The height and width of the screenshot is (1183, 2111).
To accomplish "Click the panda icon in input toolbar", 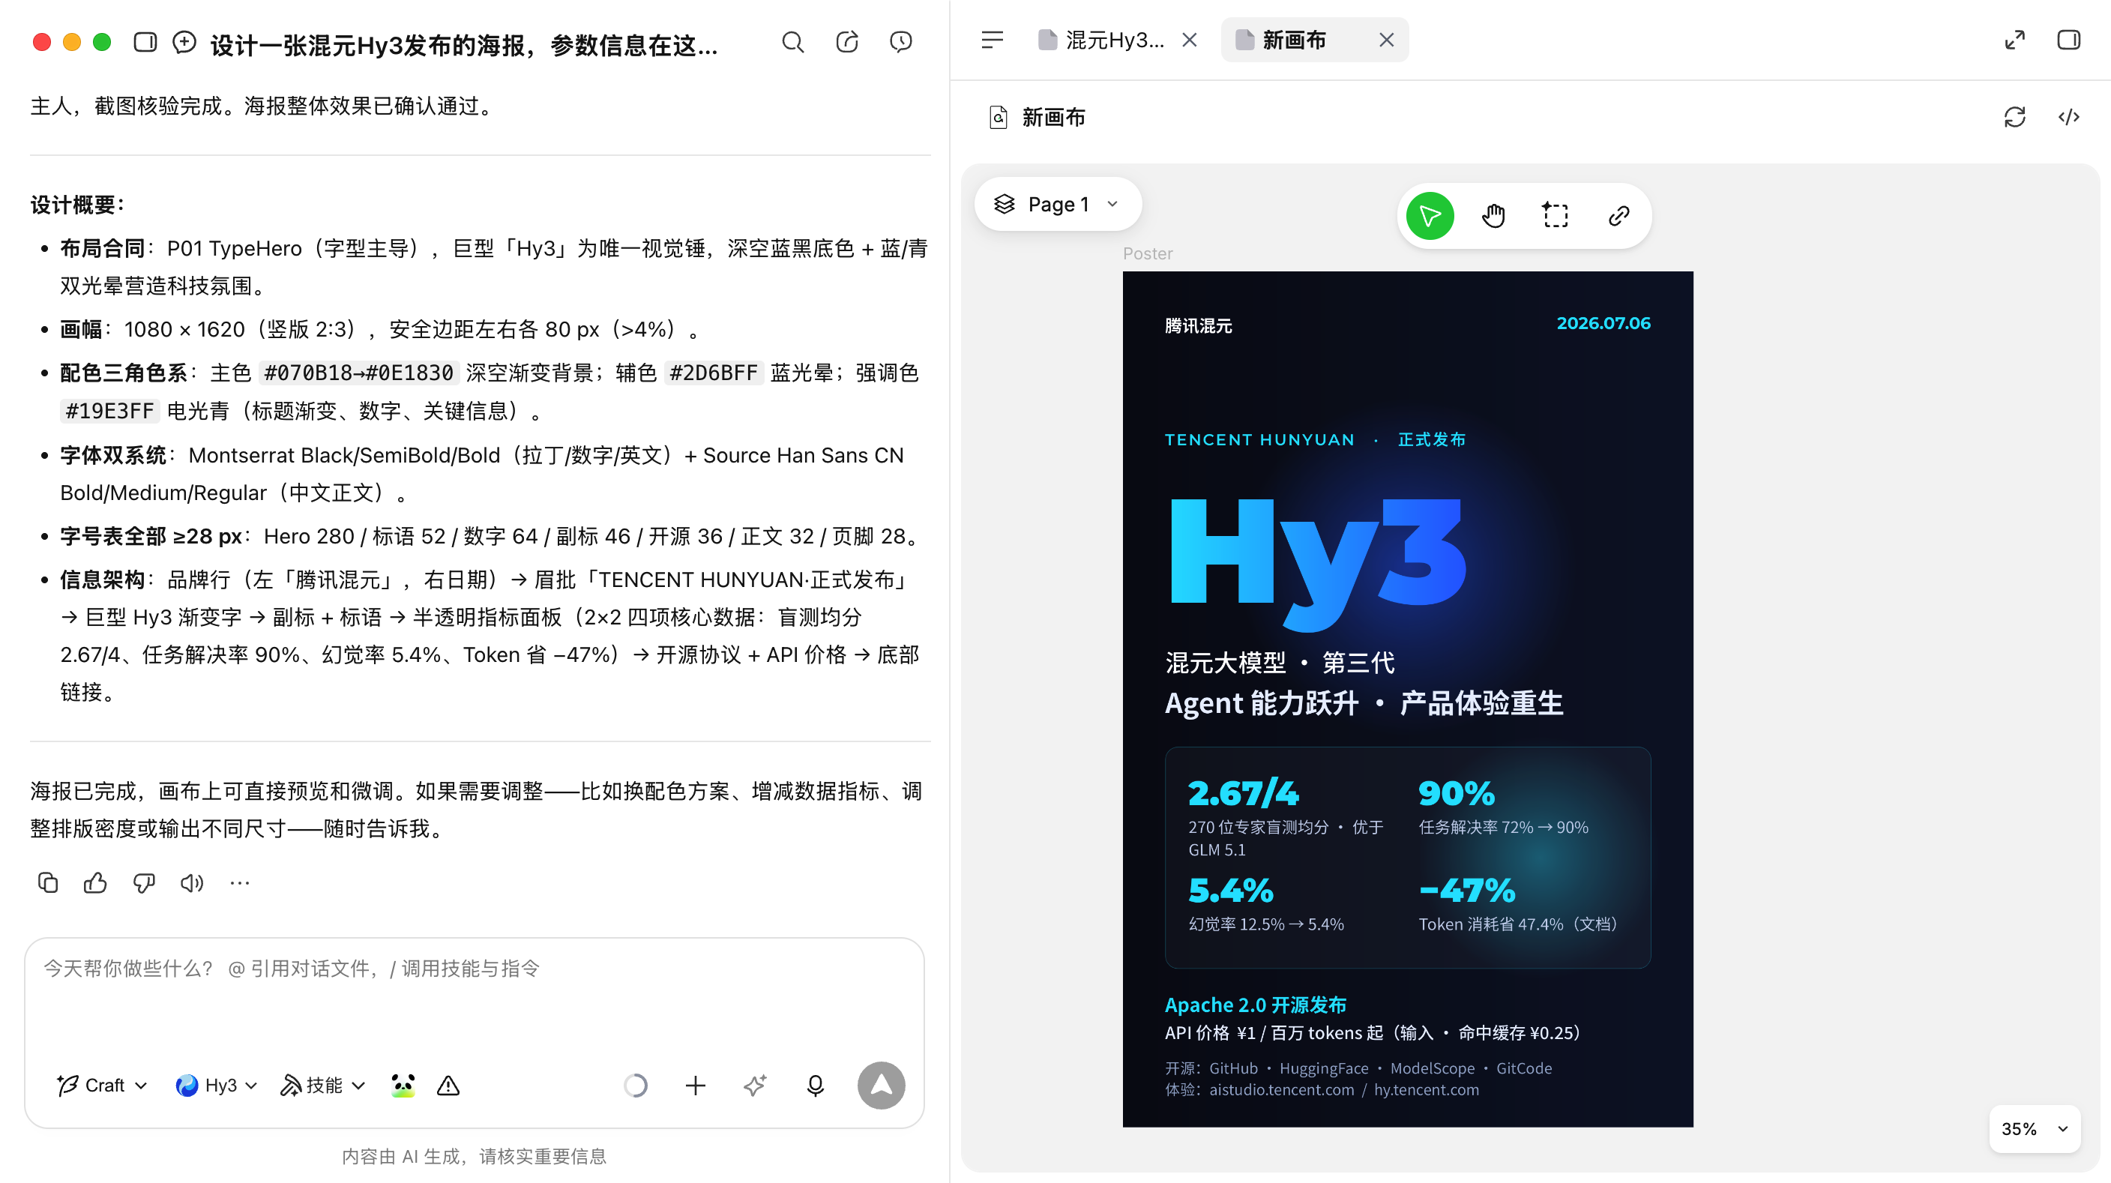I will point(403,1086).
